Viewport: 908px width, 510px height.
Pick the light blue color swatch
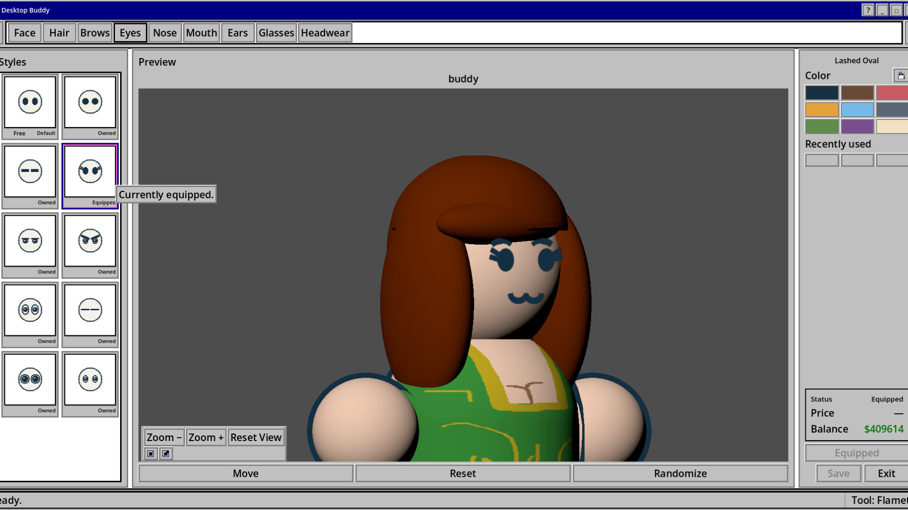(x=857, y=110)
